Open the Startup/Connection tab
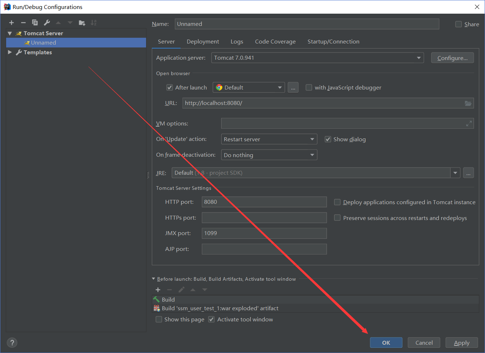Viewport: 485px width, 353px height. tap(334, 42)
